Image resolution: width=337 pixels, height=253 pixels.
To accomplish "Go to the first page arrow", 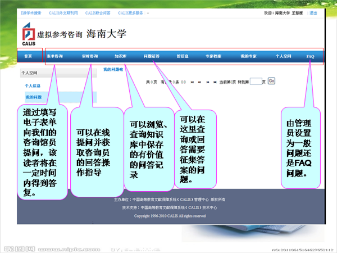I will (192, 82).
